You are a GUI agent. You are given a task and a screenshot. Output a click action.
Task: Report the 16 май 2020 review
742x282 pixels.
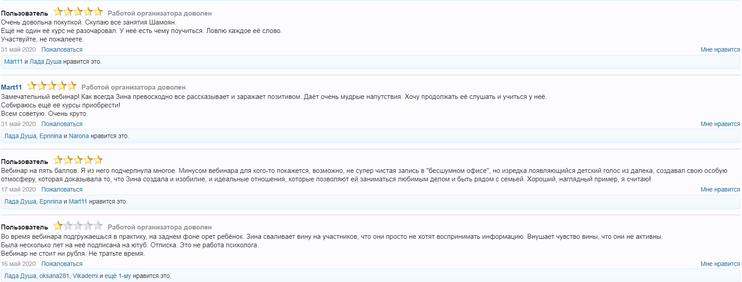pyautogui.click(x=62, y=264)
